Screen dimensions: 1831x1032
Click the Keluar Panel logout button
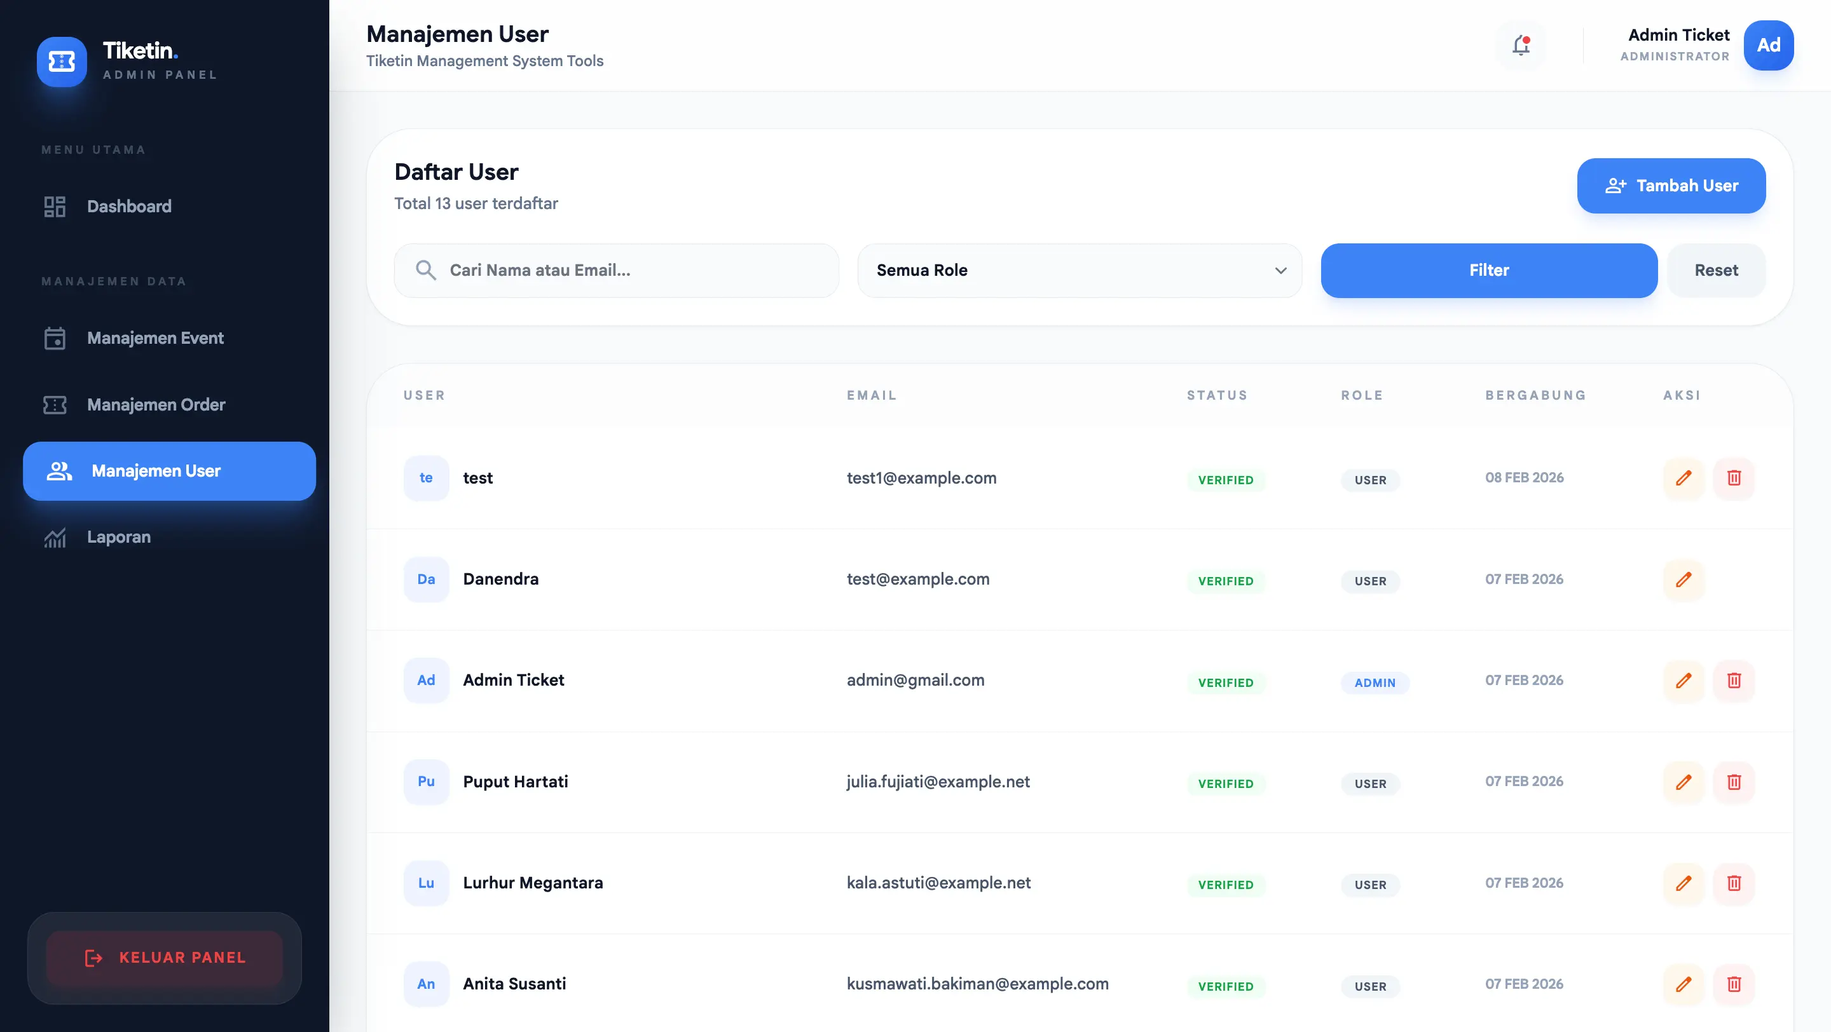point(165,958)
